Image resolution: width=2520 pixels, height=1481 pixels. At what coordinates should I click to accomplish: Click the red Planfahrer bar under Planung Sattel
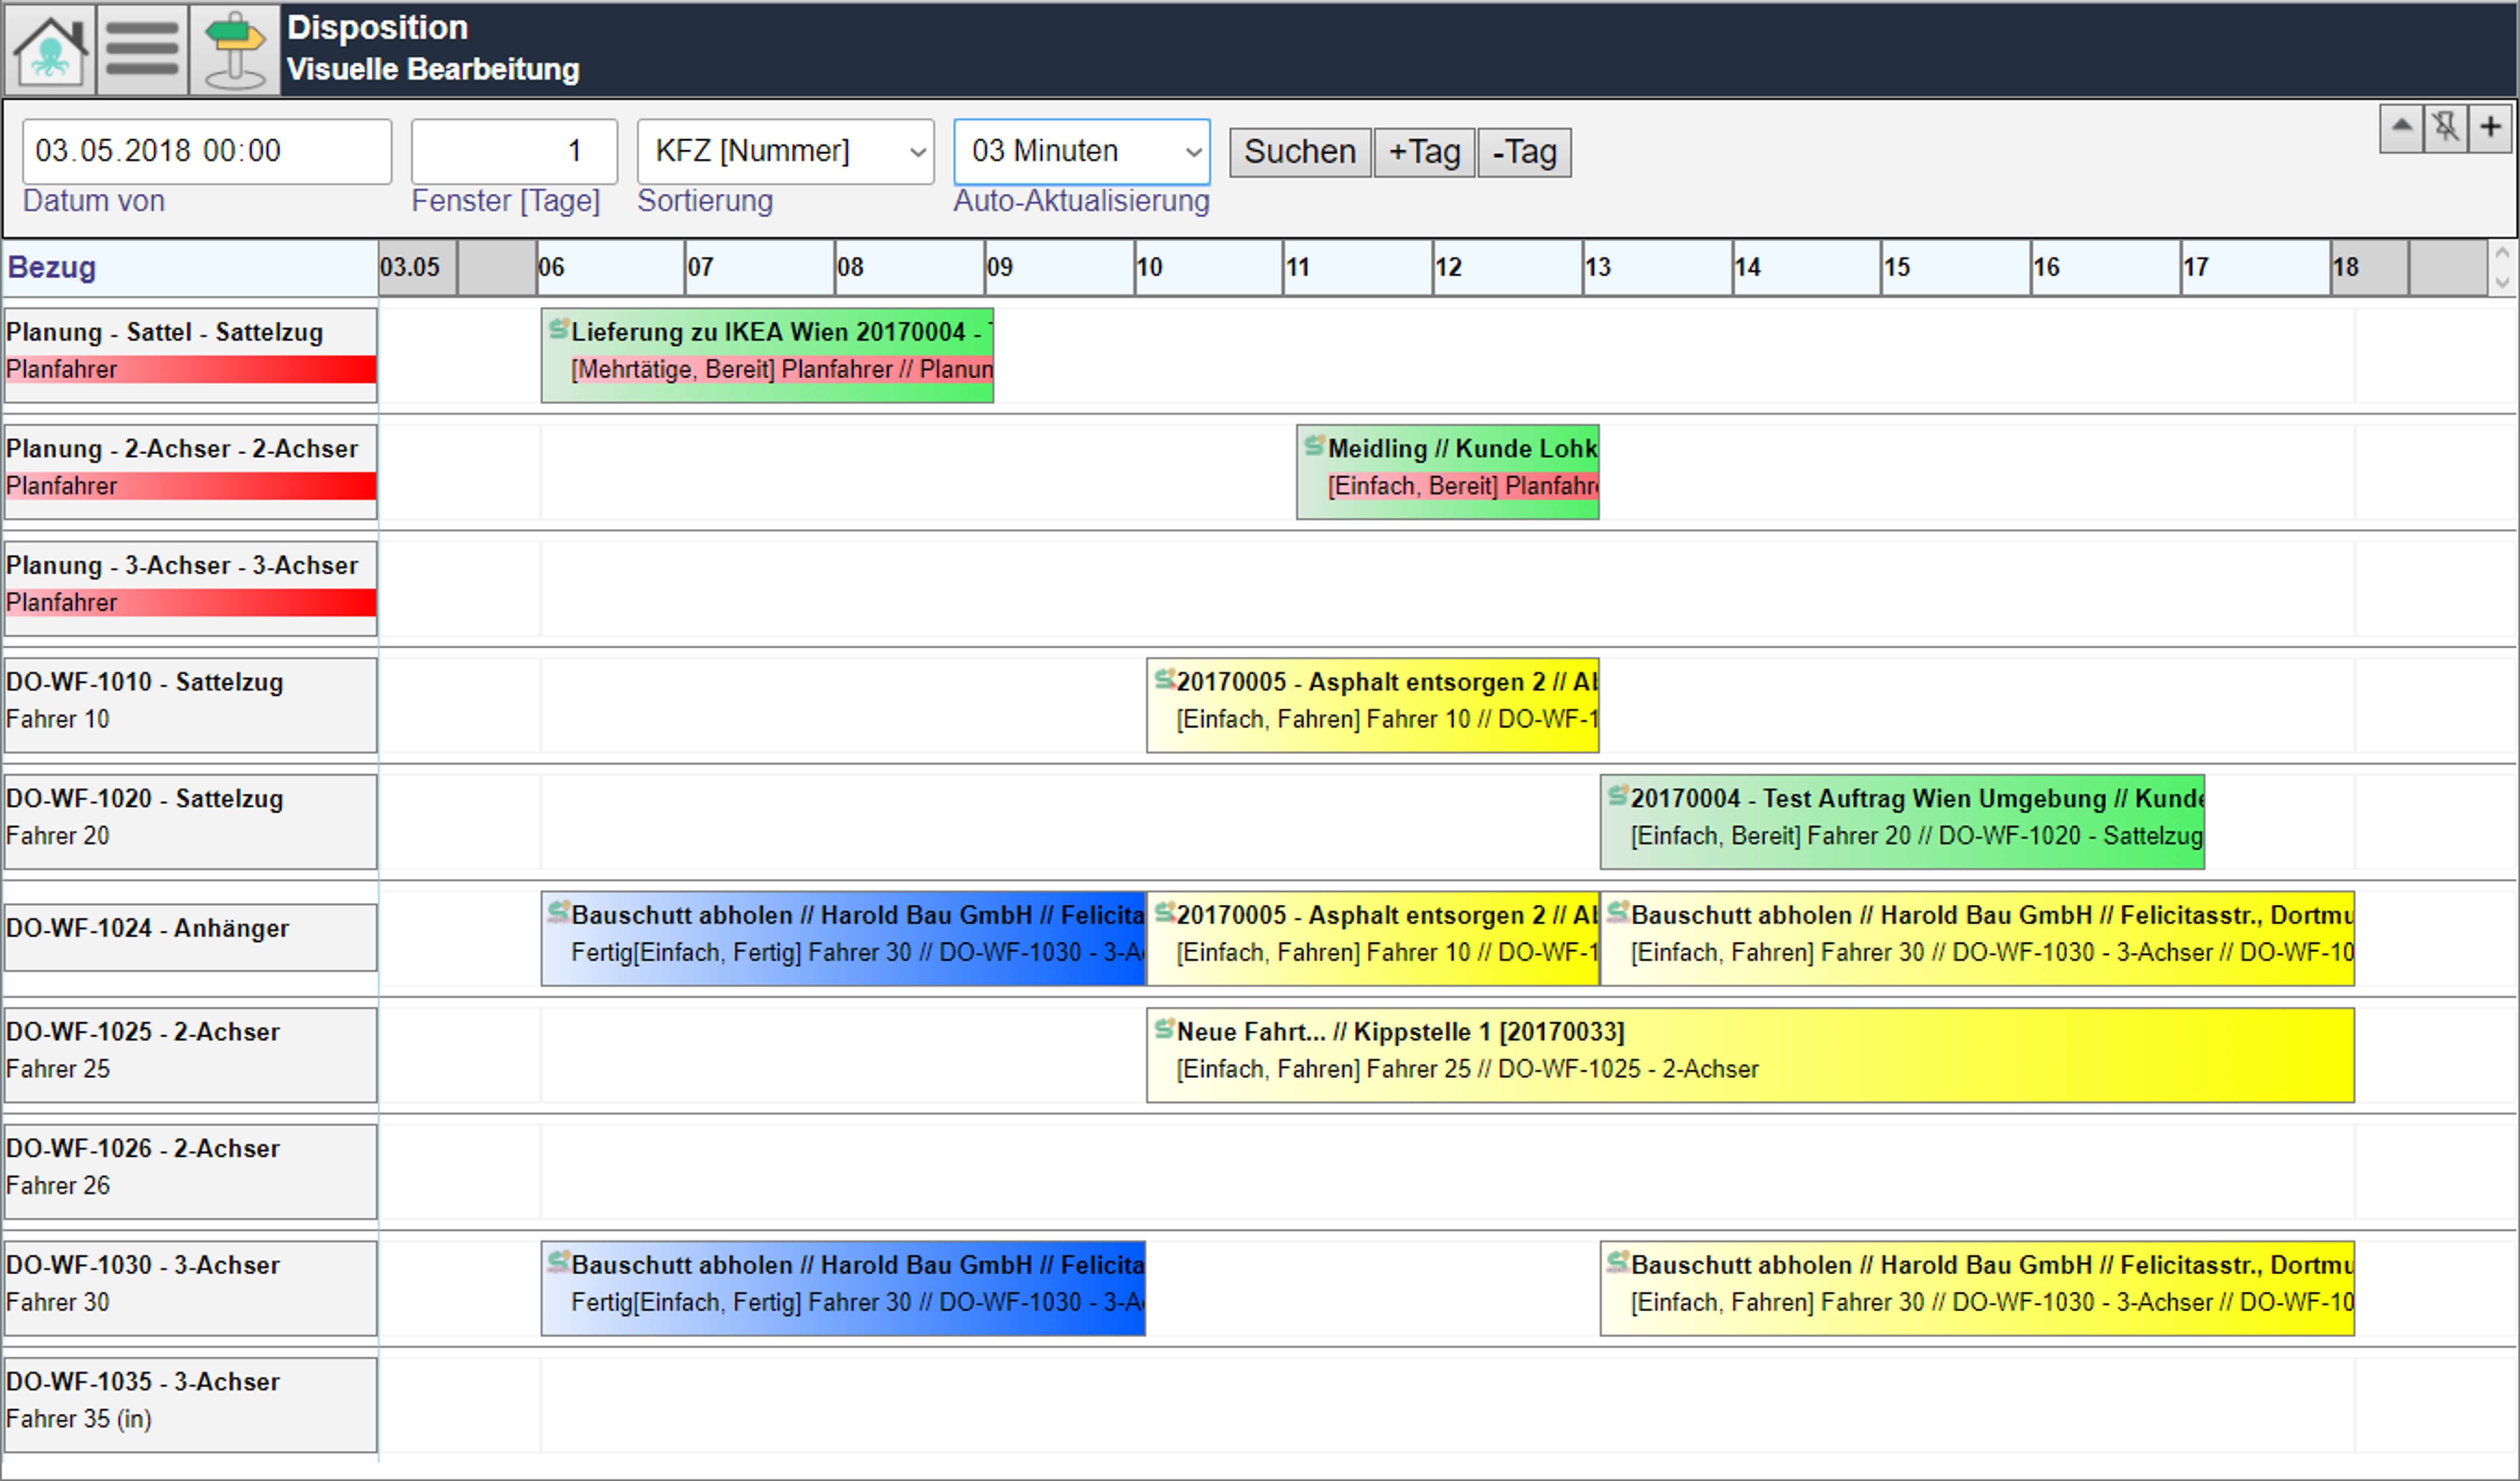tap(190, 369)
